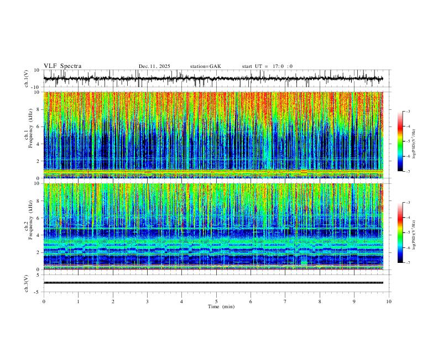Screen dimensions: 438x338
Task: Click the time axis tick label '0'
Action: [44, 302]
